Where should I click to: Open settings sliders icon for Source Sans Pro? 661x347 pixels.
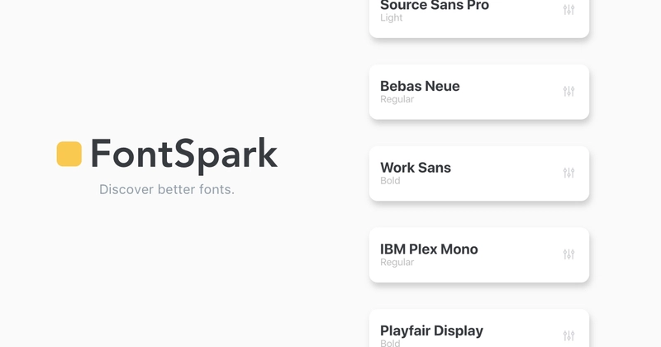[568, 10]
